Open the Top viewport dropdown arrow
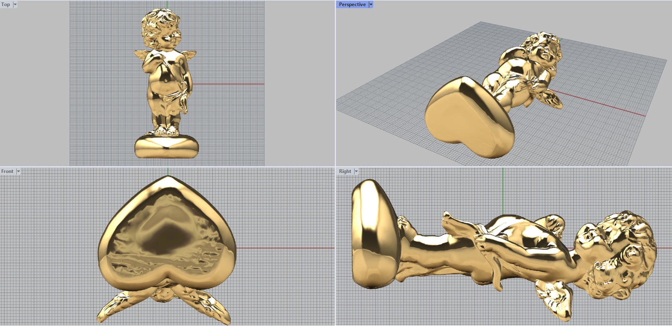The height and width of the screenshot is (328, 672). tap(15, 5)
